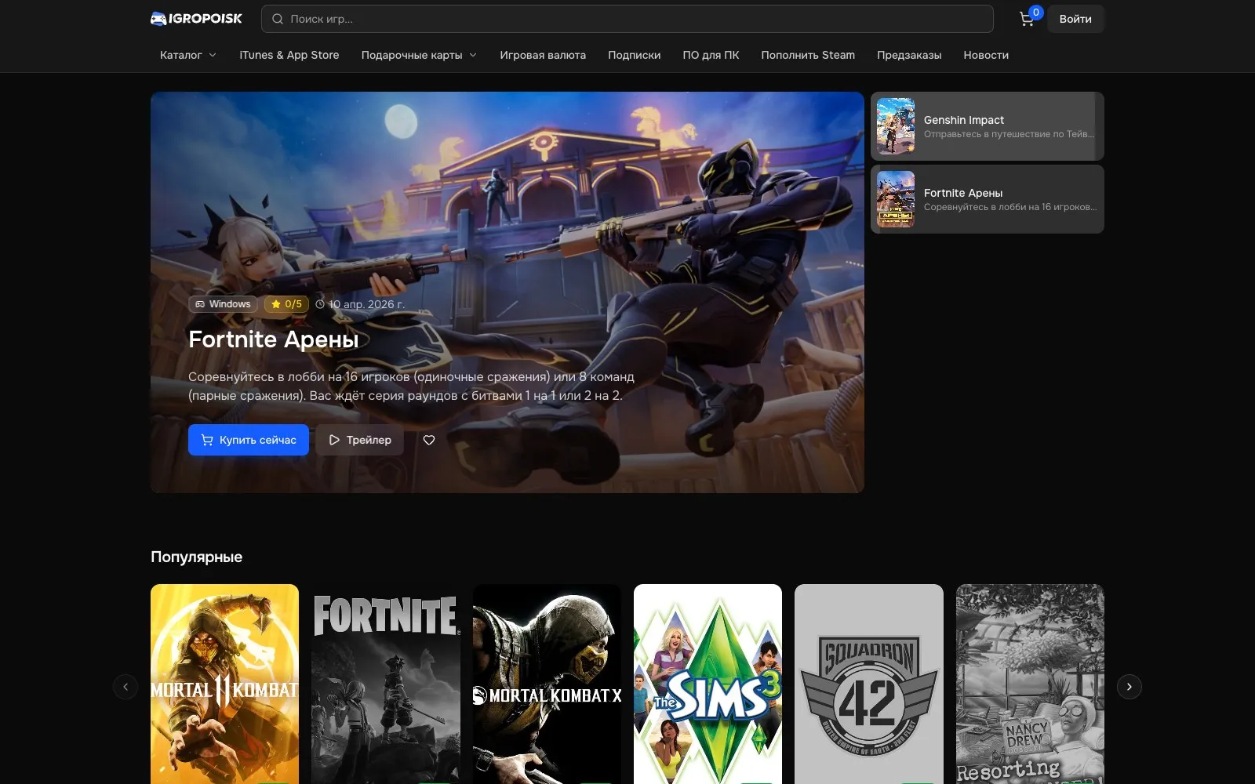Open the shopping cart icon
The width and height of the screenshot is (1255, 784).
click(x=1027, y=19)
